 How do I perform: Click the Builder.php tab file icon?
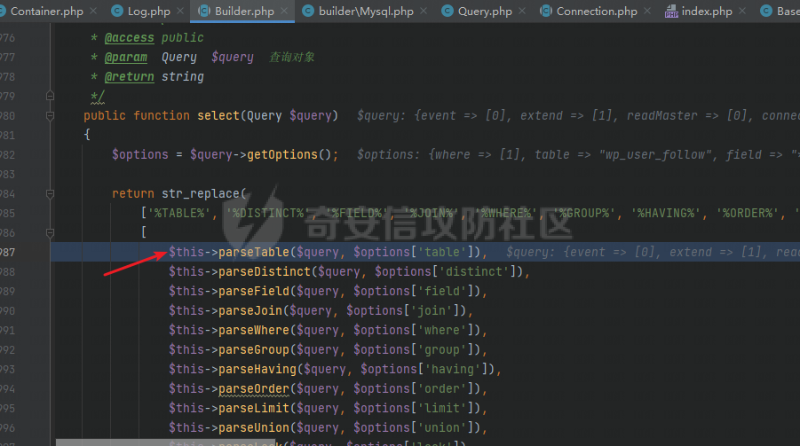(203, 12)
